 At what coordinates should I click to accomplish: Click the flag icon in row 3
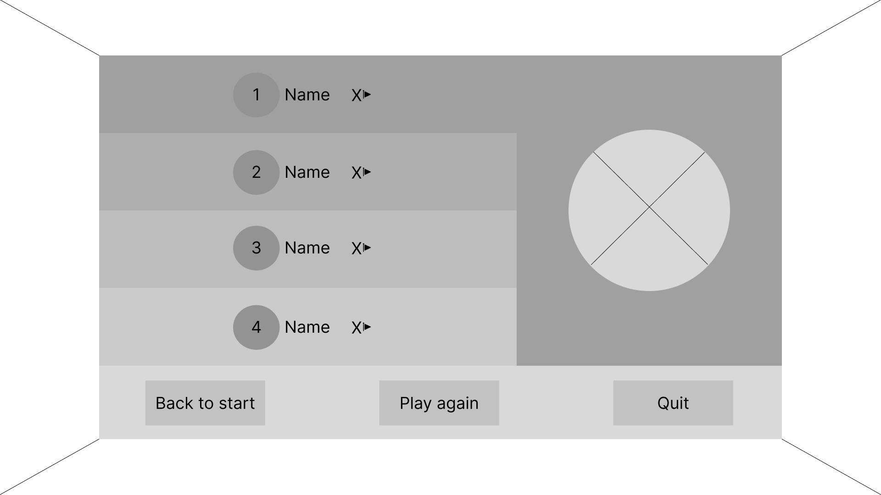click(x=367, y=247)
